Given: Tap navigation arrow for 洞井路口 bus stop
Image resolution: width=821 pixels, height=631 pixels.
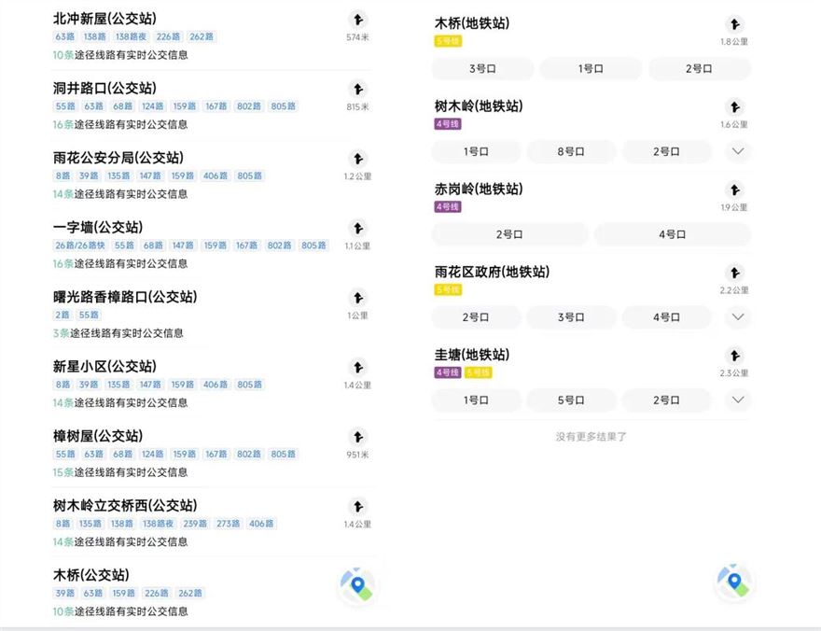Looking at the screenshot, I should 357,90.
